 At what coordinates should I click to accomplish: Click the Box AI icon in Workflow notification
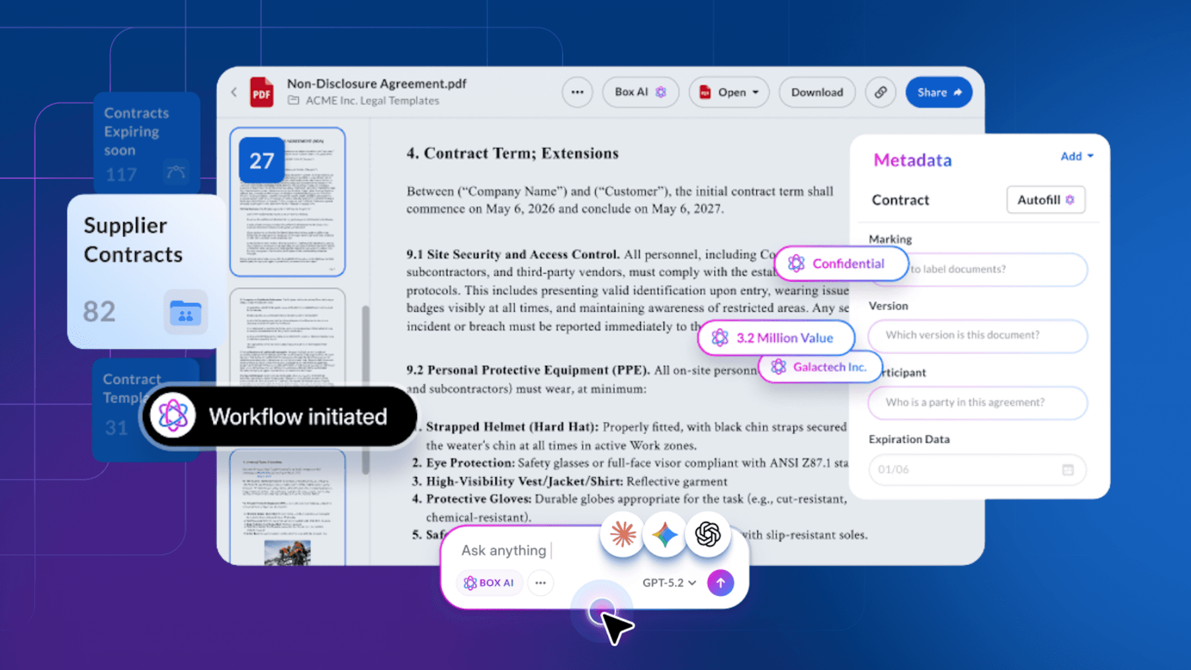tap(173, 416)
